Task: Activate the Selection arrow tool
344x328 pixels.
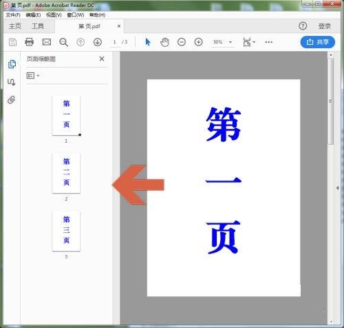Action: click(148, 42)
